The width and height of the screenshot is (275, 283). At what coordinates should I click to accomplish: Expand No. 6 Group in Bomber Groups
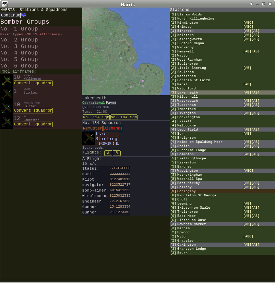tap(19, 66)
